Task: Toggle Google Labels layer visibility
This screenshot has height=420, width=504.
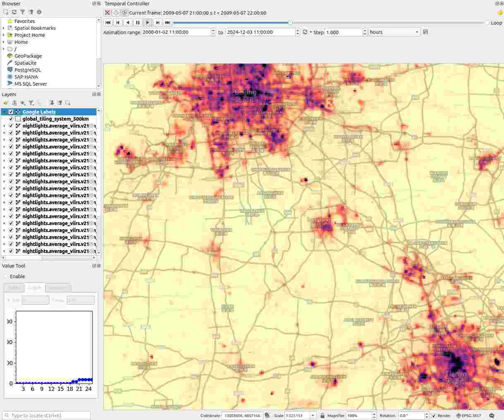Action: 11,112
